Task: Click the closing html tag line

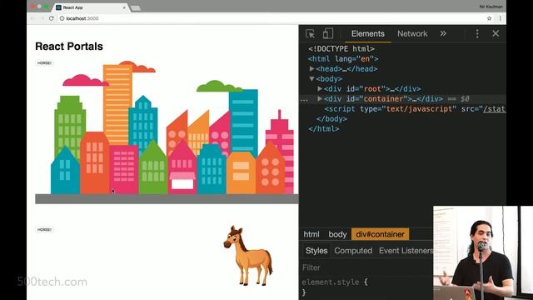Action: coord(323,129)
